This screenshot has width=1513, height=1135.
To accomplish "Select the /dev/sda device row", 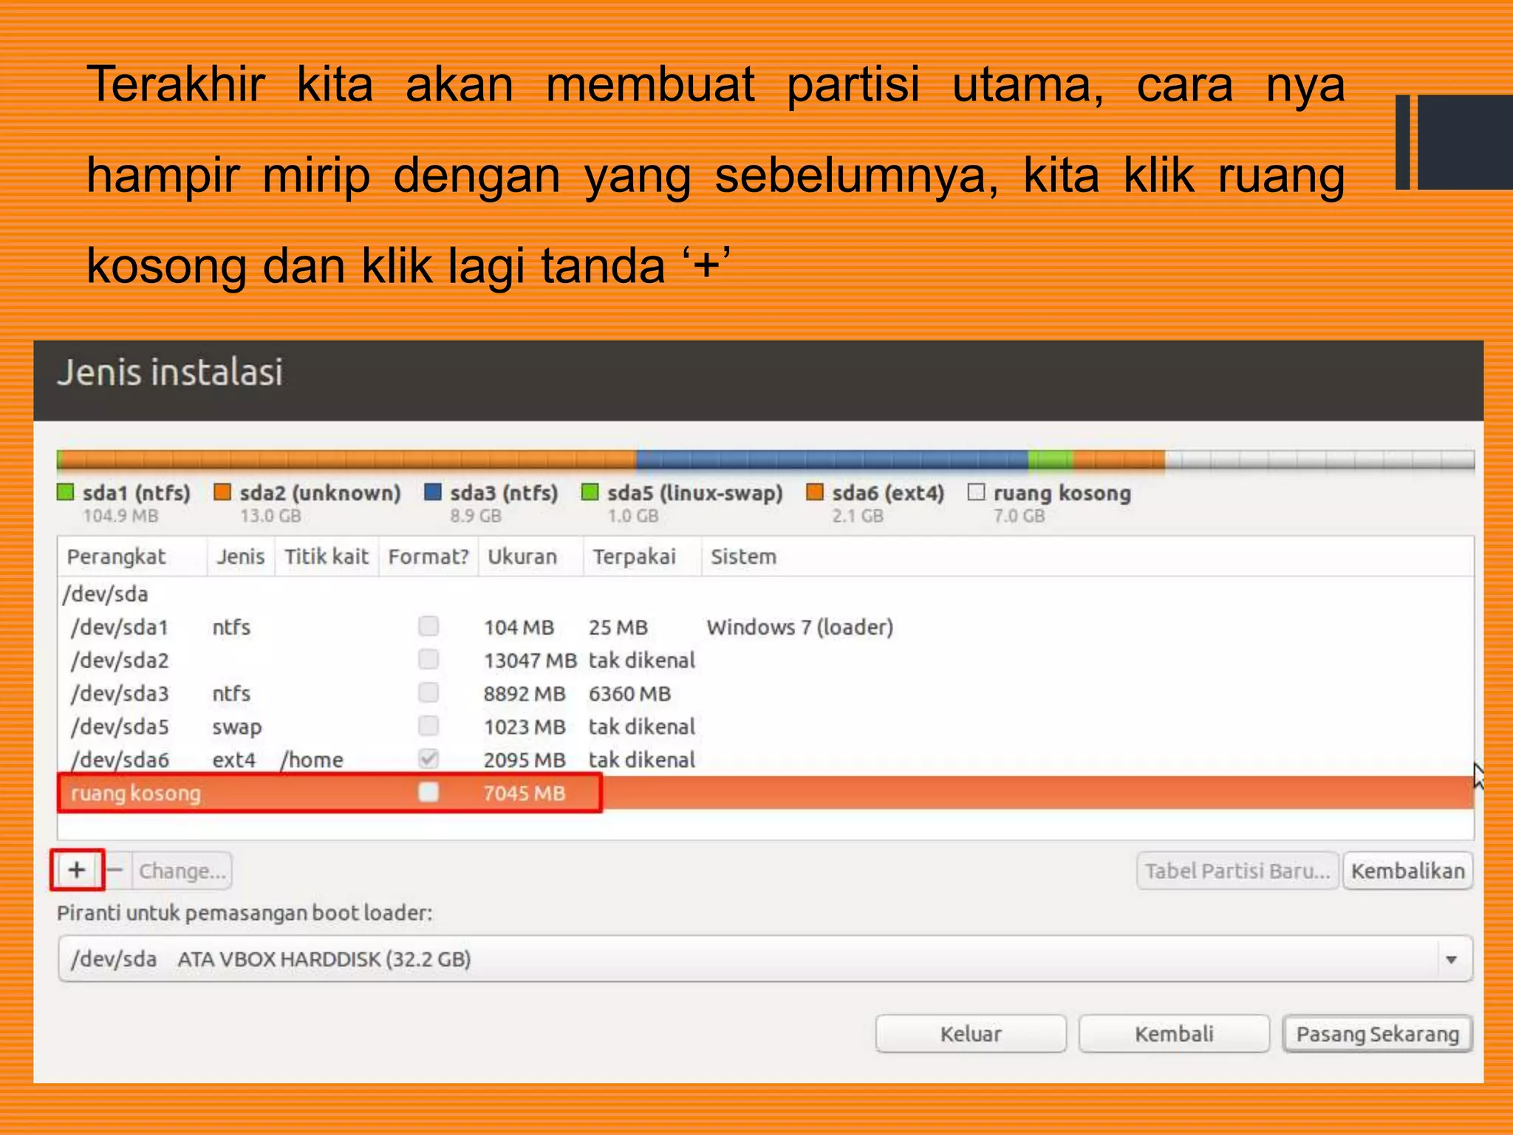I will [x=765, y=593].
